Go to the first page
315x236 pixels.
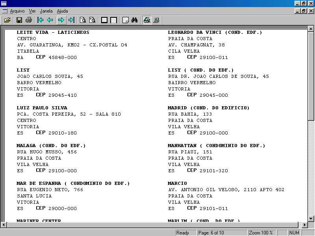pos(40,20)
